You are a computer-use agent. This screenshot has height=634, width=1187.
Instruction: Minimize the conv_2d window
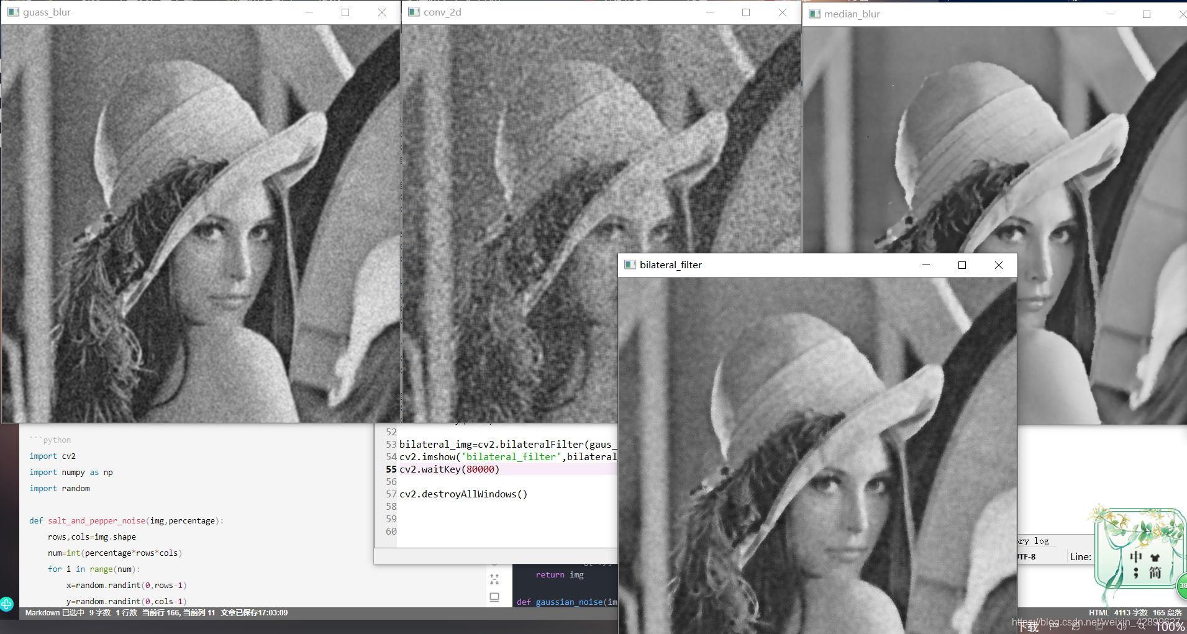point(709,12)
